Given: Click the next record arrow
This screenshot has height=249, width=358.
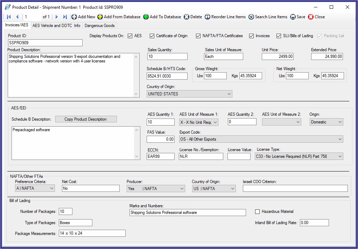Looking at the screenshot, I should coord(57,17).
